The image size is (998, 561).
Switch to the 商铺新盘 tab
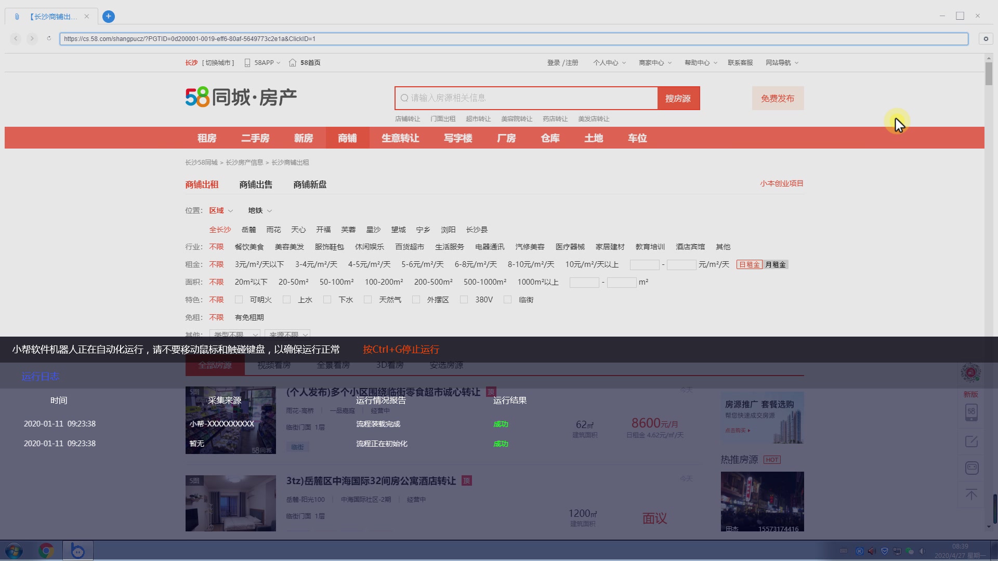310,184
